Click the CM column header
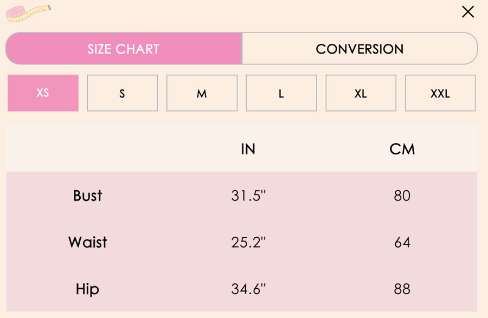The image size is (488, 318). click(402, 149)
